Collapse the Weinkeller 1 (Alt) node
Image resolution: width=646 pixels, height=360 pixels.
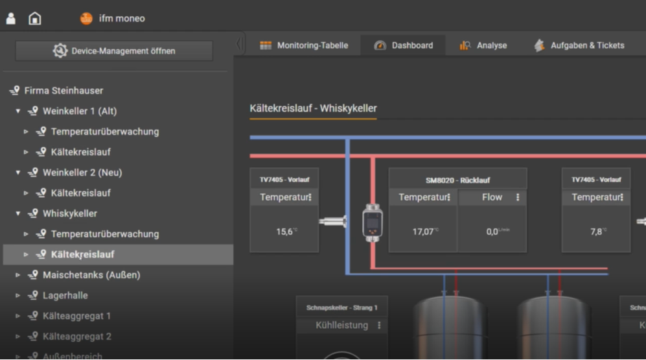(18, 111)
